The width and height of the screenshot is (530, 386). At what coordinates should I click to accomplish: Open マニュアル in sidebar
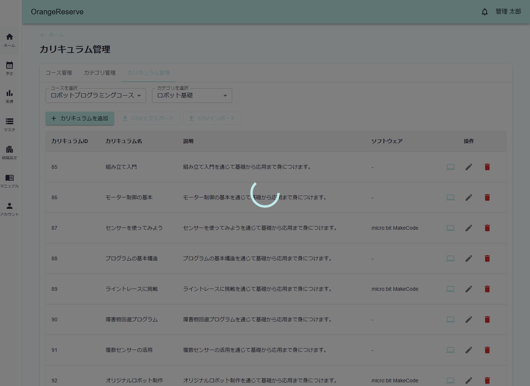(x=10, y=181)
